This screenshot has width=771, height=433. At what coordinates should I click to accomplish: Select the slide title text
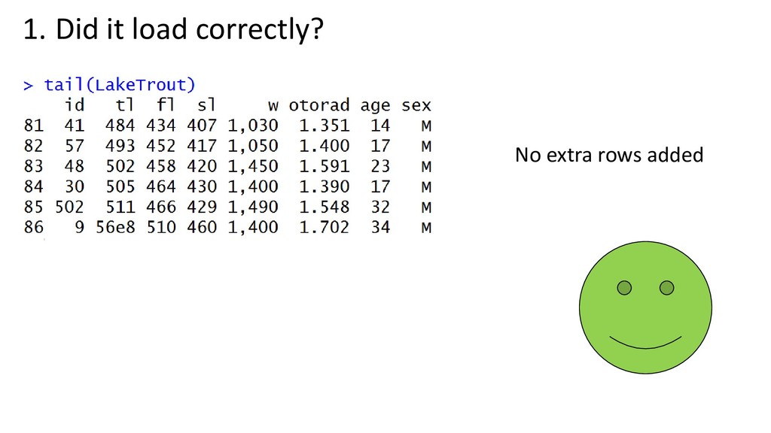(x=173, y=29)
